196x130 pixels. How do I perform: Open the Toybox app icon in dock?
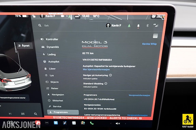[x=83, y=123]
